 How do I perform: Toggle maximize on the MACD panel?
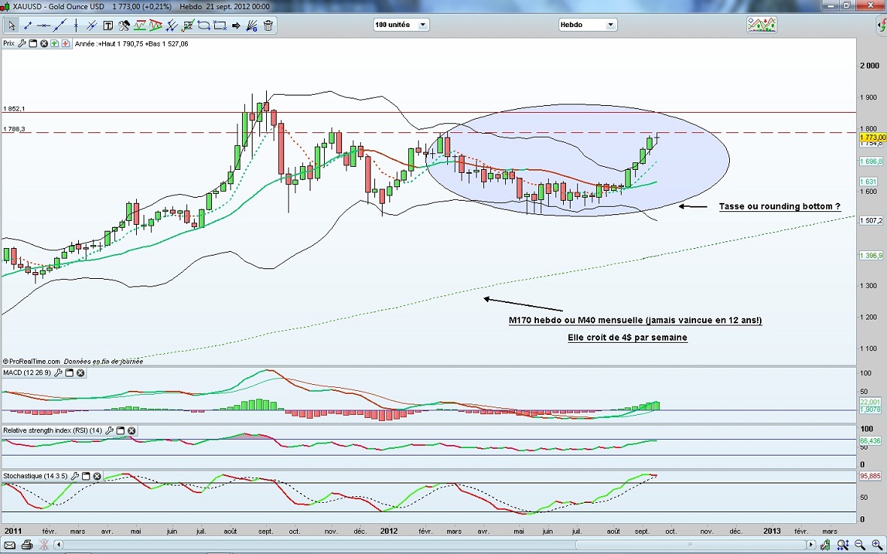(x=69, y=373)
